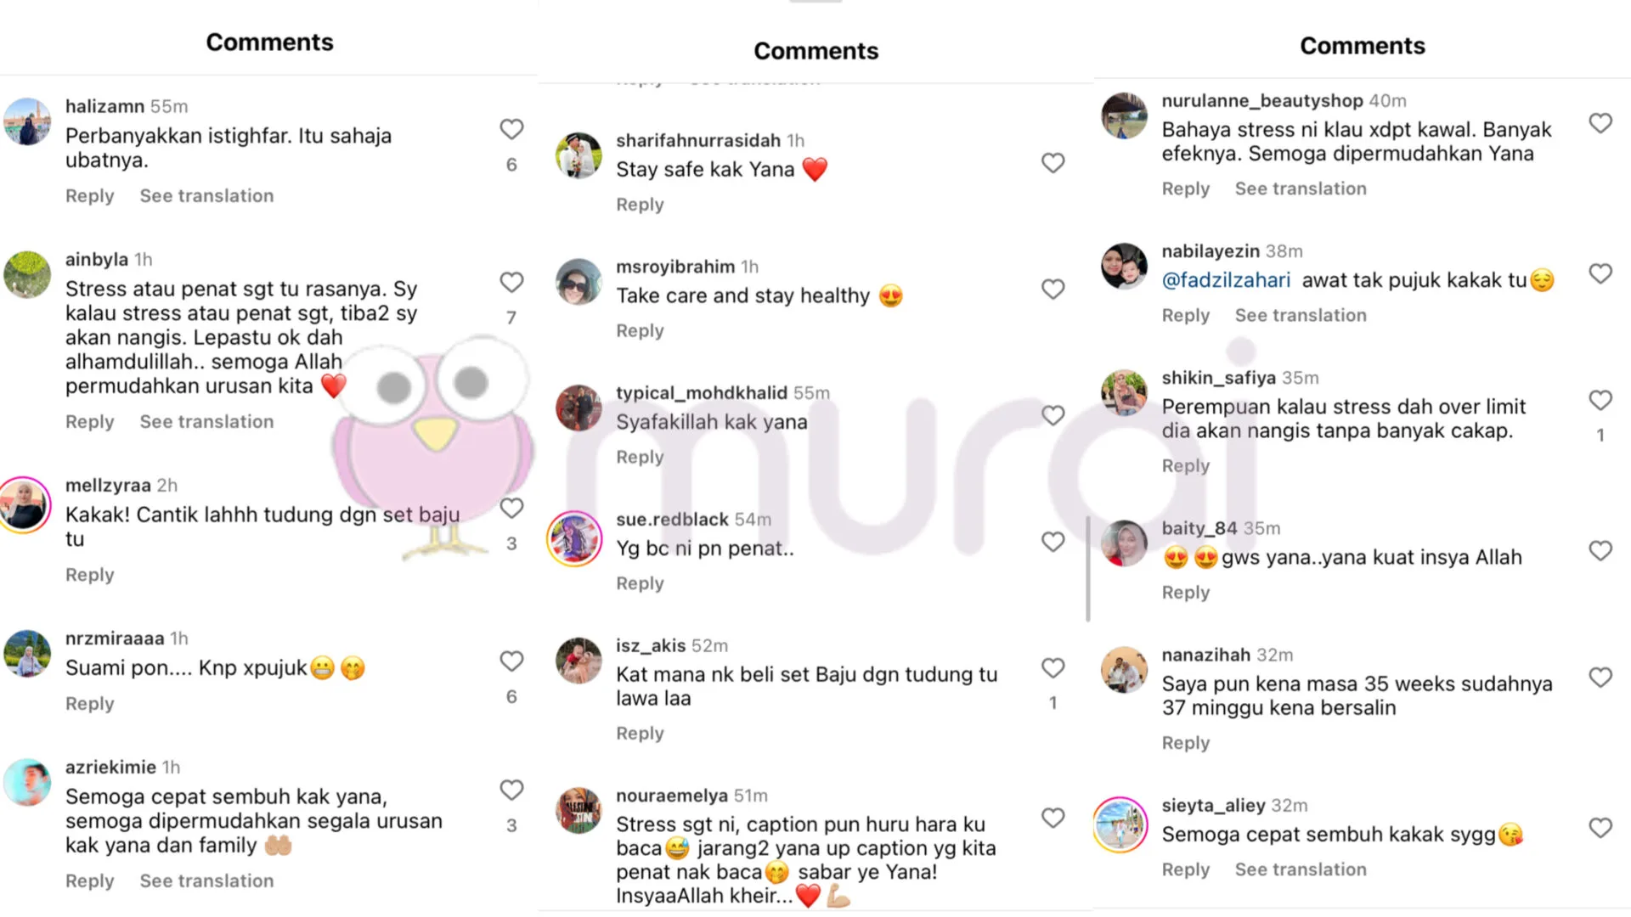Open baity_84's profile via username

(x=1199, y=528)
